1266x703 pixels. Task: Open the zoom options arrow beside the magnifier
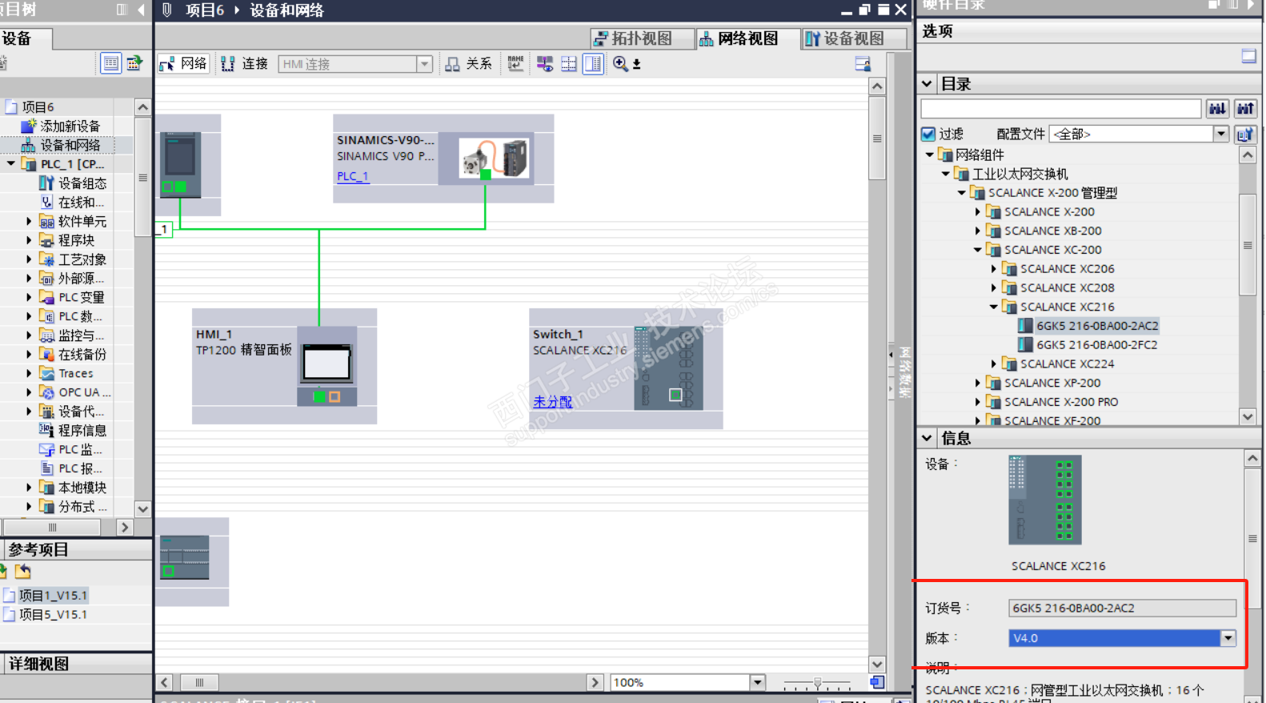click(637, 64)
